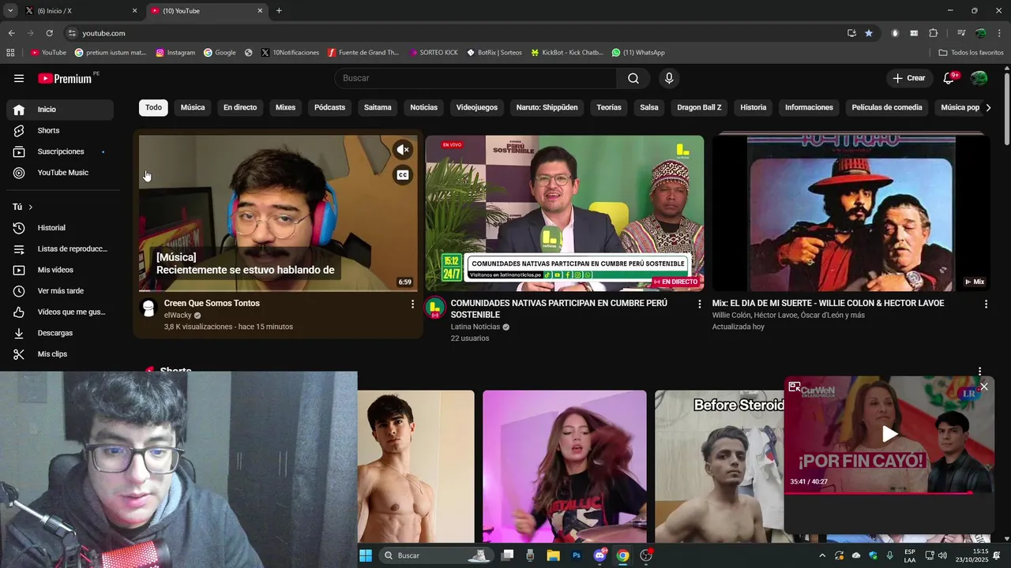Toggle the microphone icon in system tray

(890, 555)
